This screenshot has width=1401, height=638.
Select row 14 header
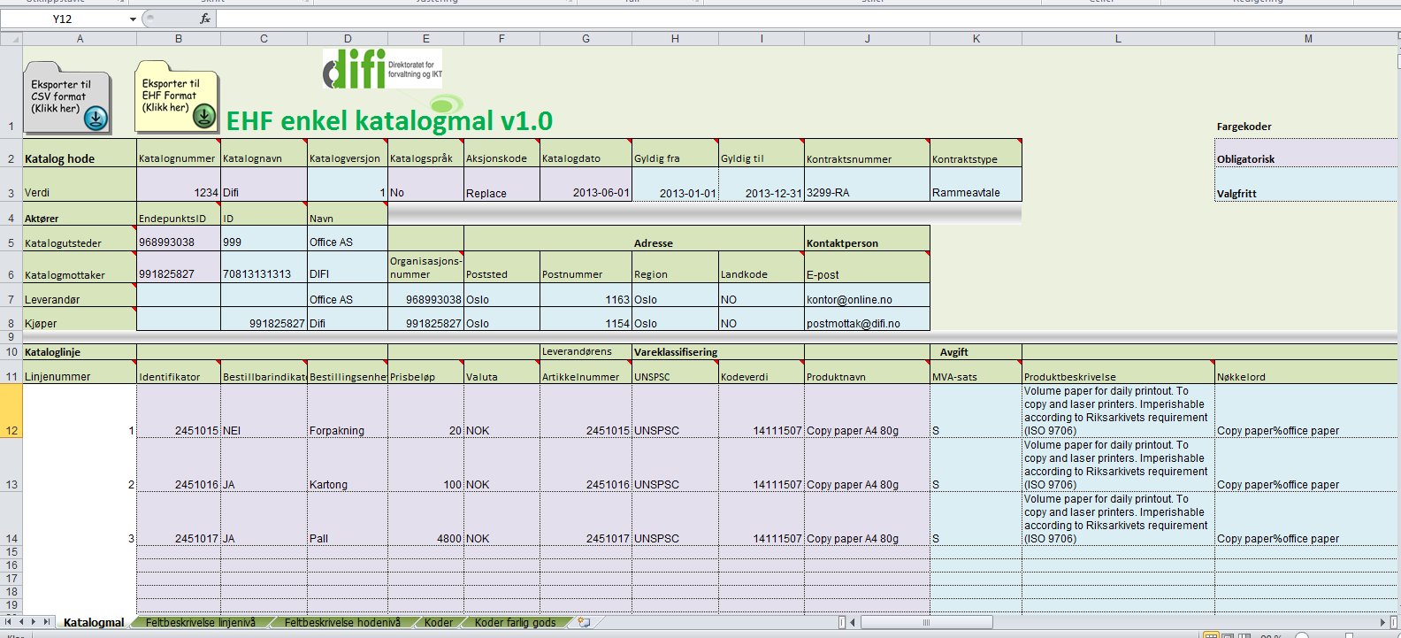pos(11,519)
